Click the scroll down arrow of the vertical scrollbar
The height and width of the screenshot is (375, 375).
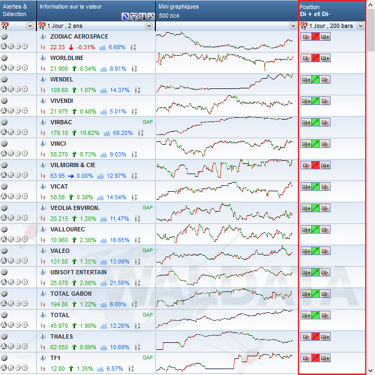[371, 371]
